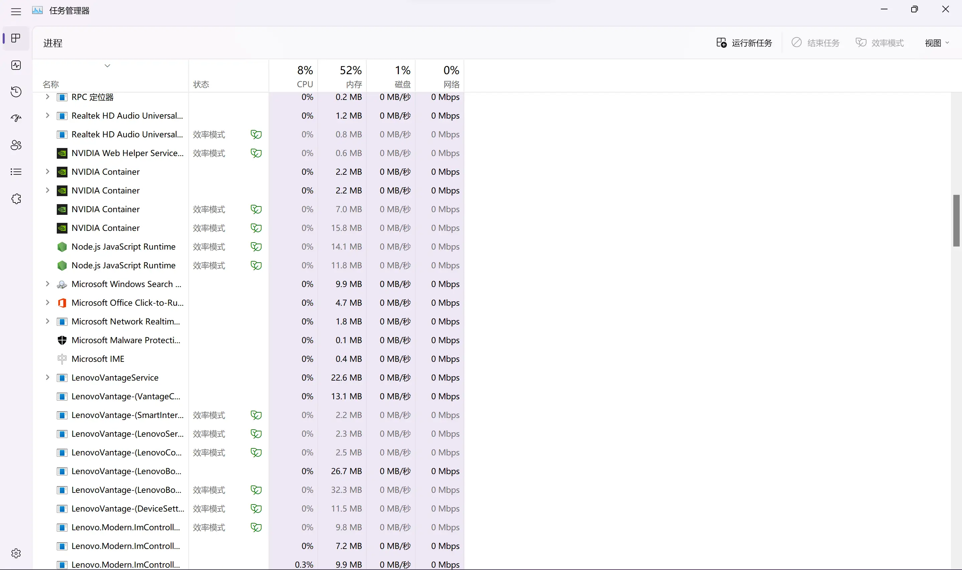Image resolution: width=962 pixels, height=570 pixels.
Task: Expand Microsoft Windows Search process group
Action: 47,284
